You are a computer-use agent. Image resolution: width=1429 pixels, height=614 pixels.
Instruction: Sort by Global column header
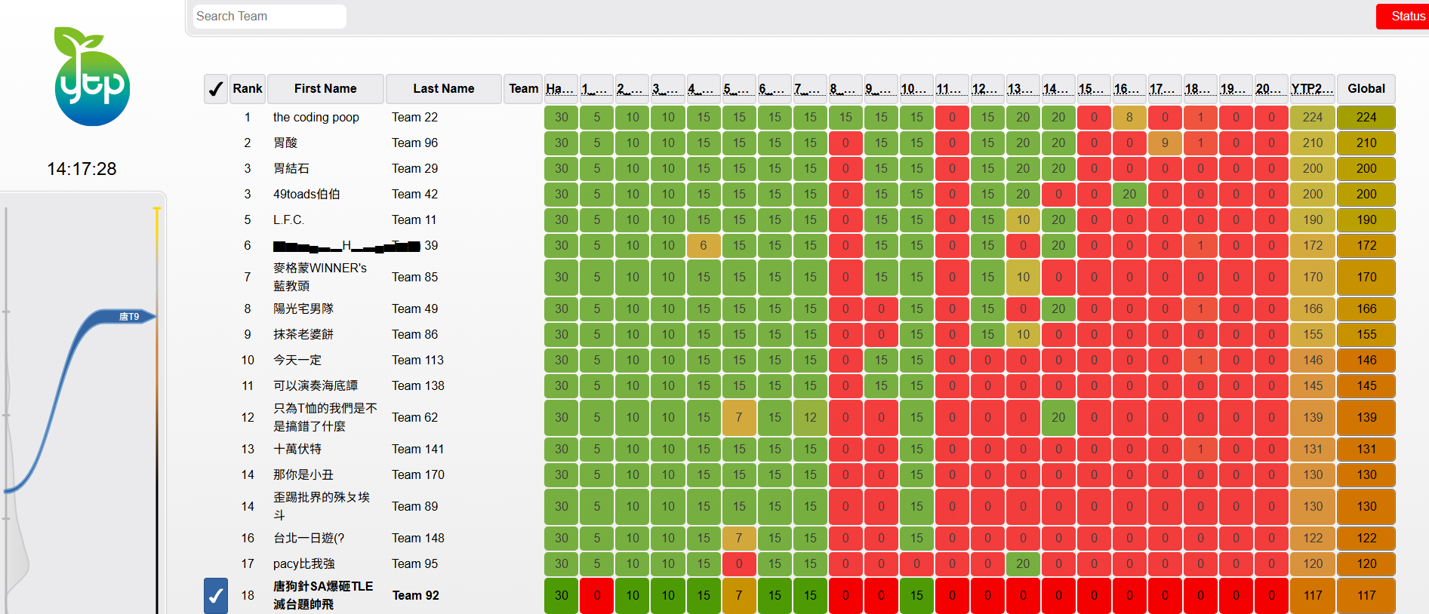[1366, 89]
